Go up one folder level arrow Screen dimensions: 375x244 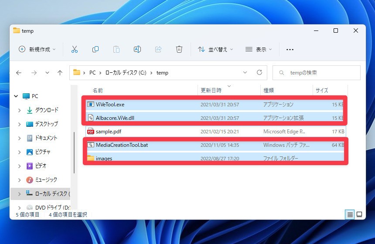pyautogui.click(x=60, y=73)
